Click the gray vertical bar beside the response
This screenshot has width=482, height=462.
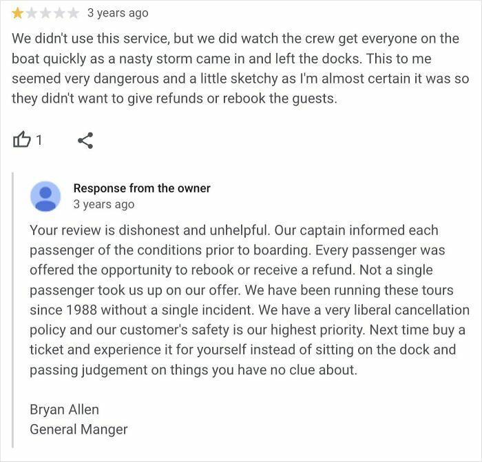pos(14,310)
